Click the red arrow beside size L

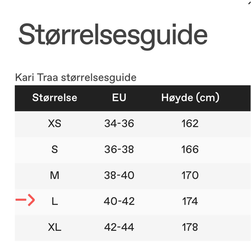click(25, 200)
